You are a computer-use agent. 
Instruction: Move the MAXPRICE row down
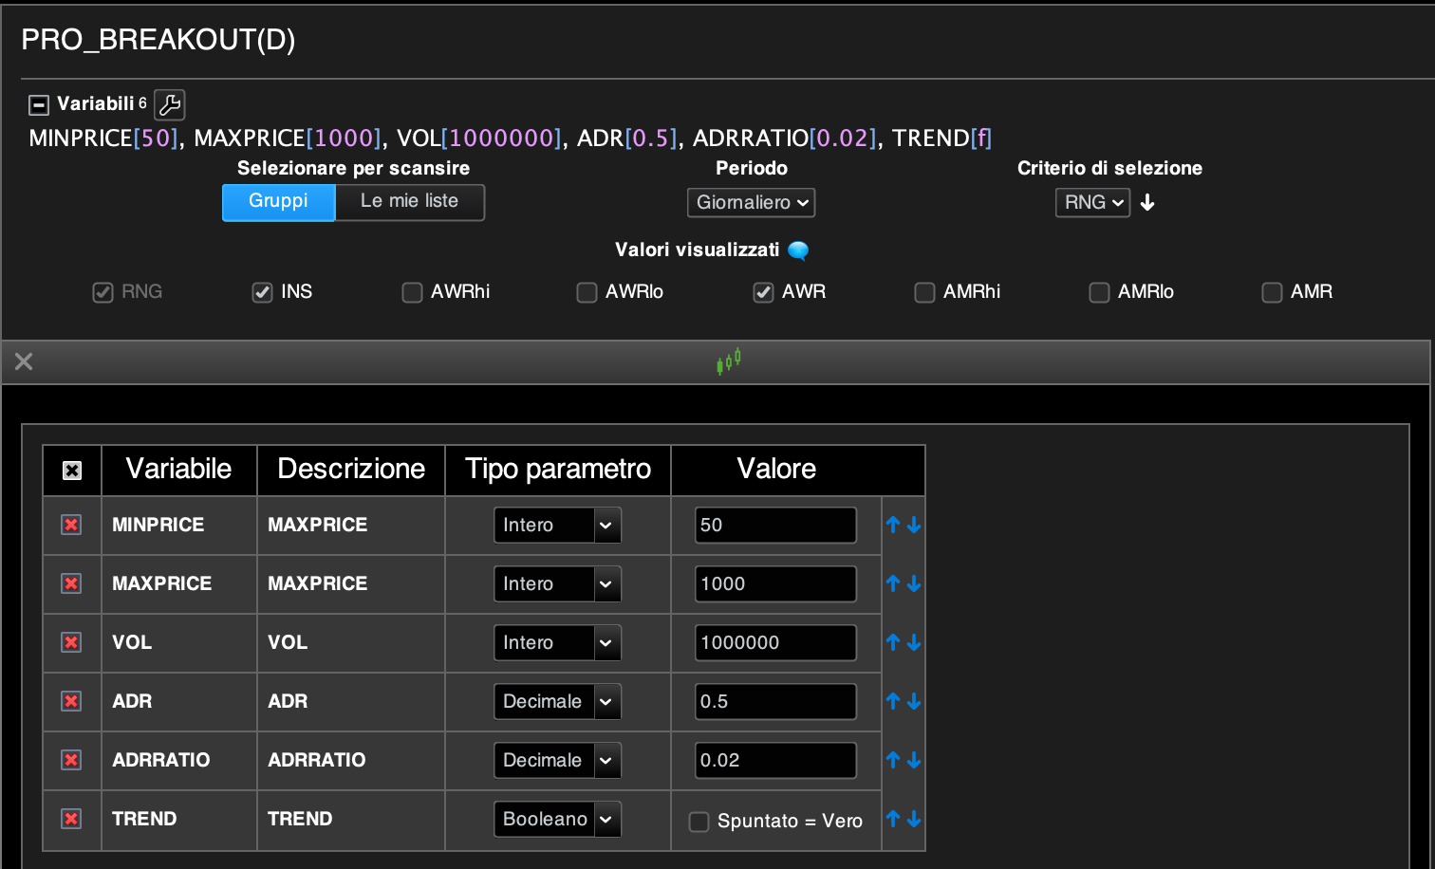pyautogui.click(x=914, y=583)
